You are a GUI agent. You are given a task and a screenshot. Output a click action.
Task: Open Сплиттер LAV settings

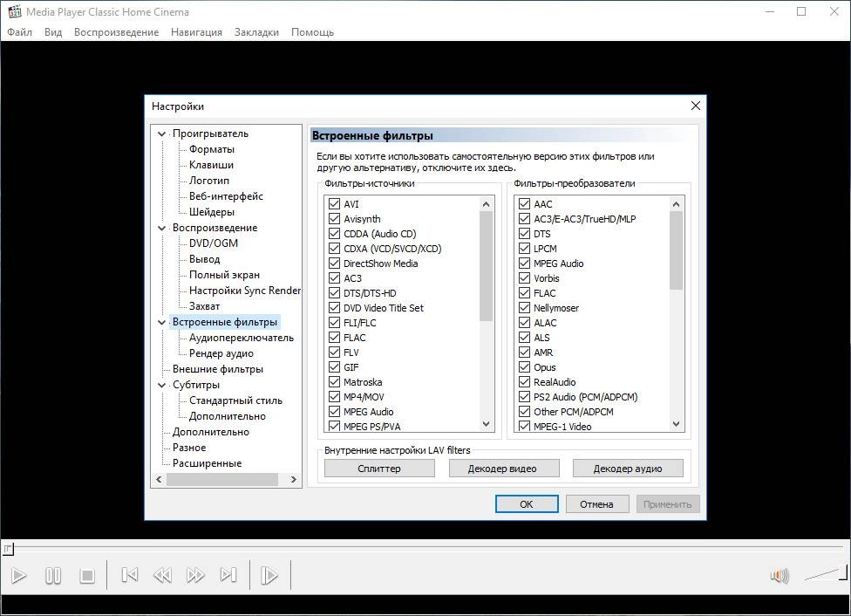(x=379, y=469)
